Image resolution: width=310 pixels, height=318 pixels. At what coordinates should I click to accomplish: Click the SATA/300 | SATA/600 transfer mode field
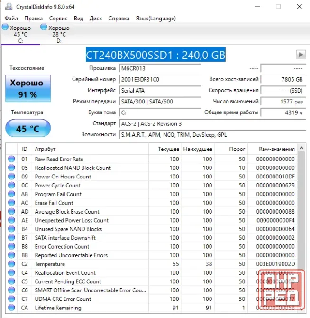(x=160, y=102)
